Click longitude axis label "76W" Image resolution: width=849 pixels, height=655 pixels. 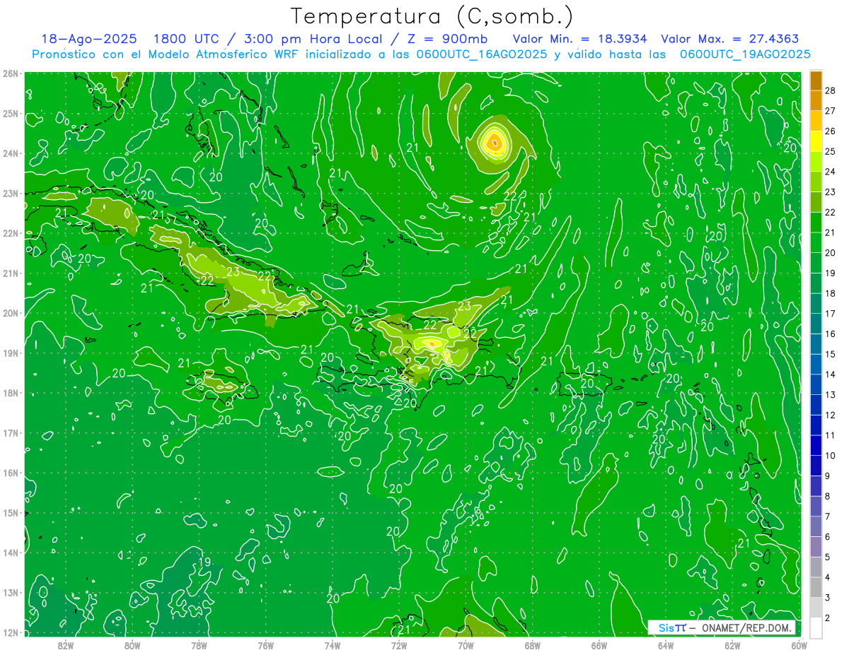[266, 645]
